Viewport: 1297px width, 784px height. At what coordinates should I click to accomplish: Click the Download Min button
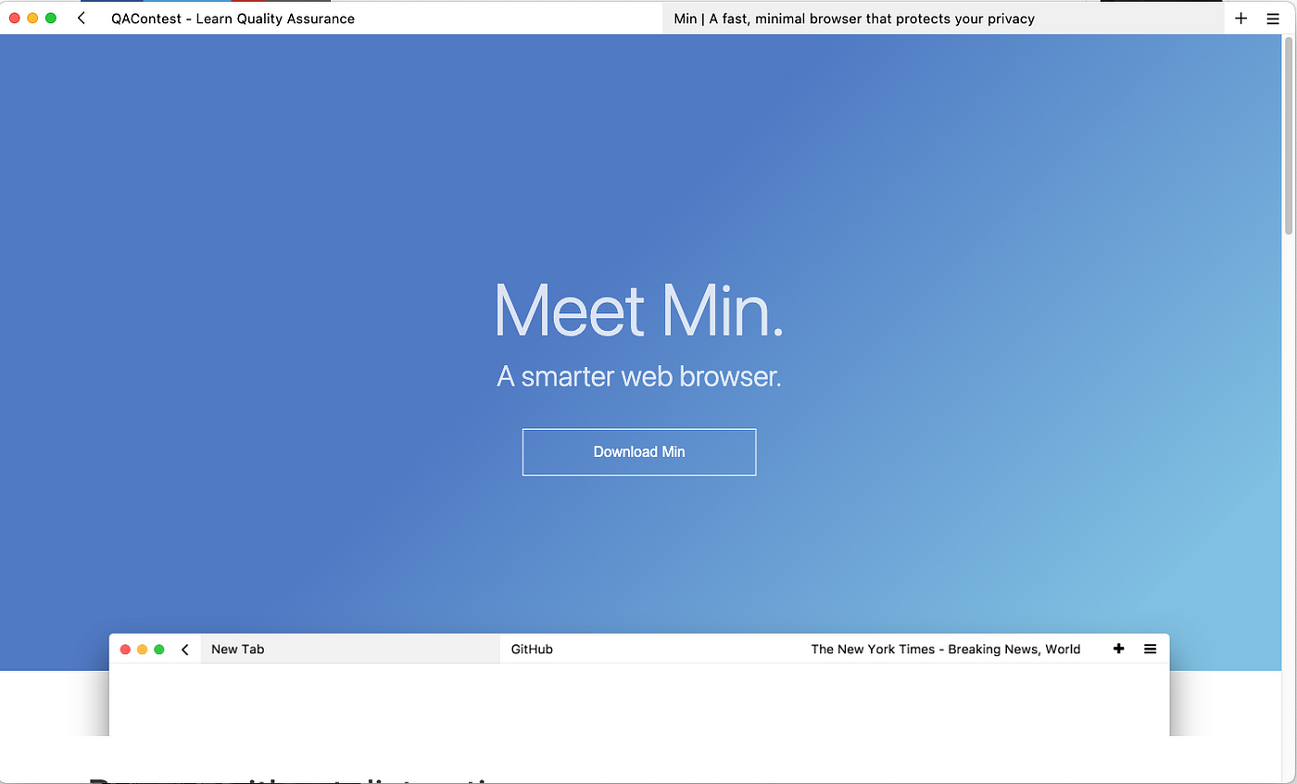pyautogui.click(x=639, y=452)
